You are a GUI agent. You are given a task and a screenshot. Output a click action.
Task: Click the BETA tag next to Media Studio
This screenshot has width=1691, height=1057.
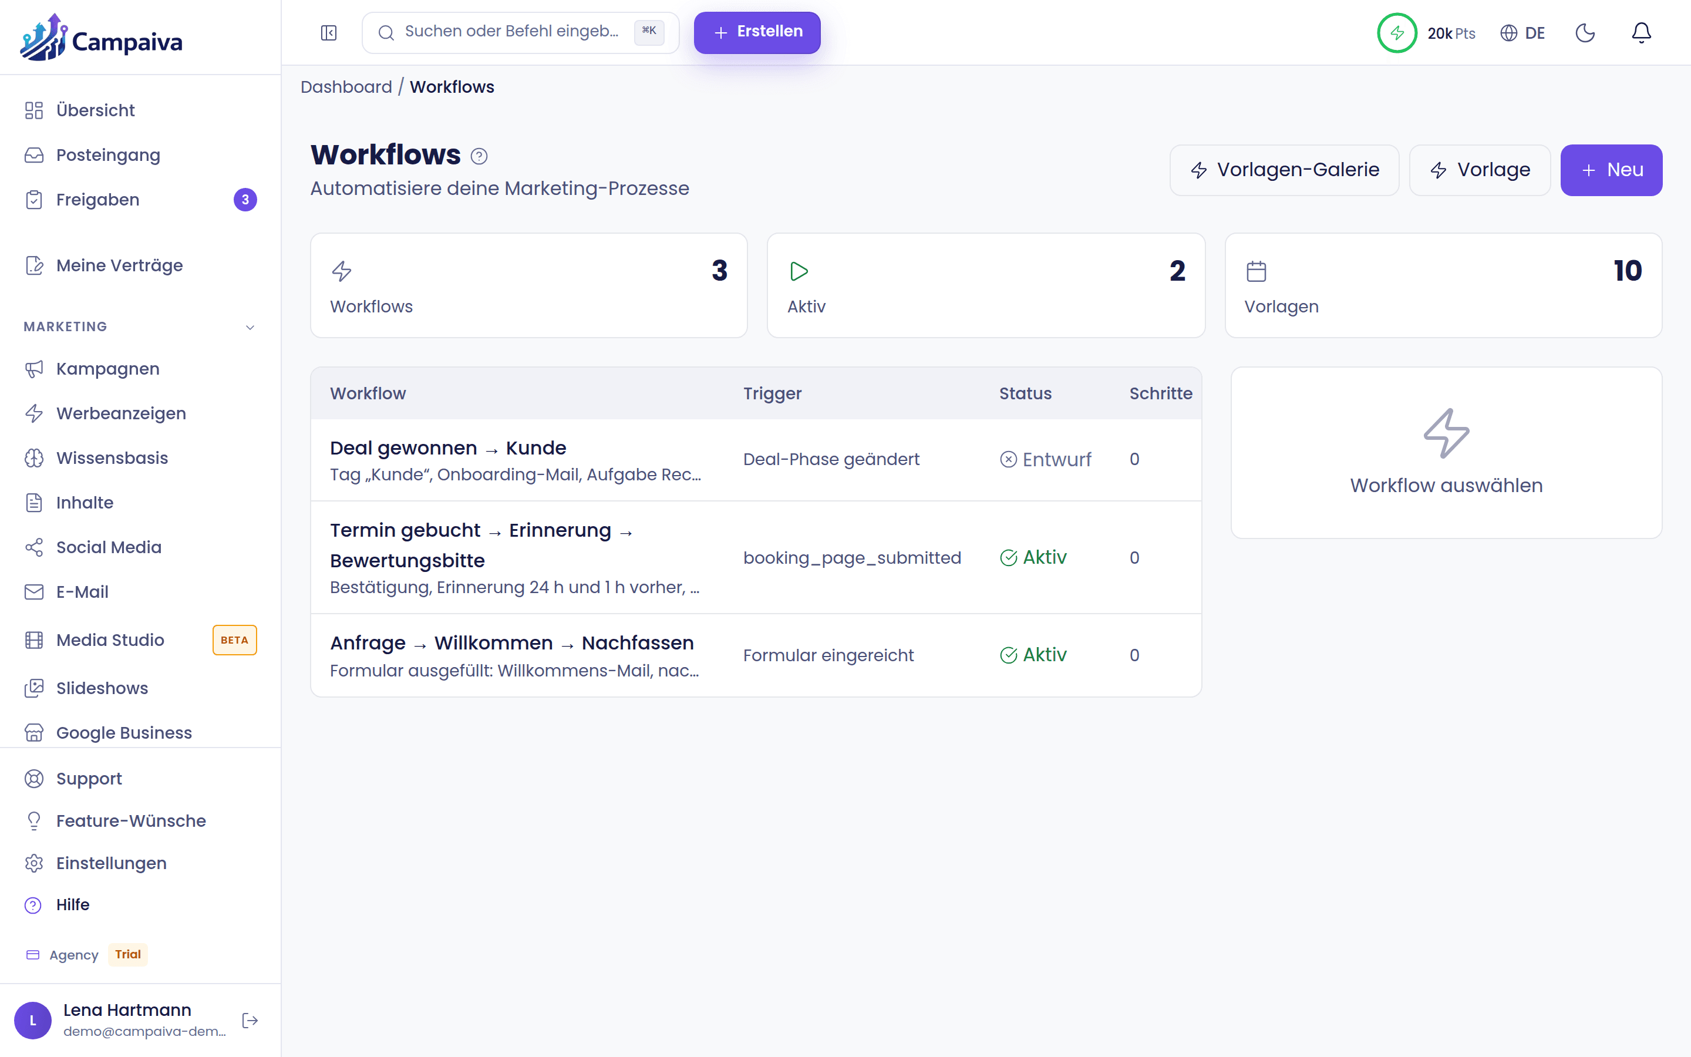point(235,640)
